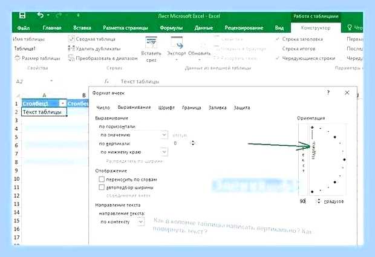
Task: Enable автоподбор ширины checkbox
Action: (102, 187)
